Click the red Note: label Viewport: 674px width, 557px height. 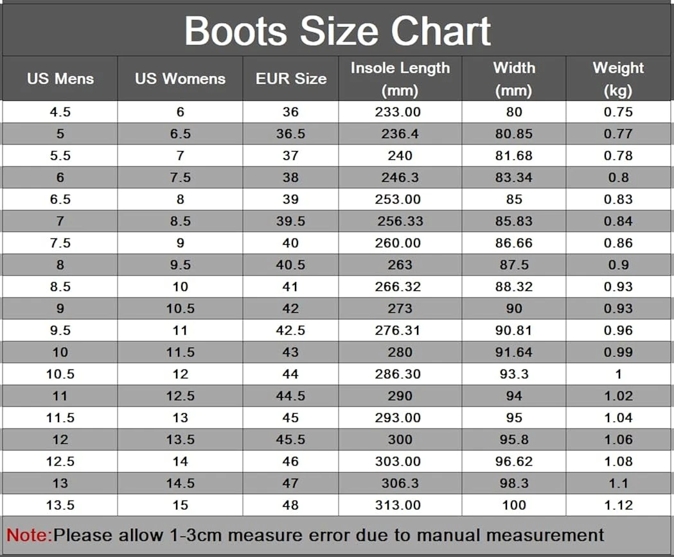tap(29, 535)
